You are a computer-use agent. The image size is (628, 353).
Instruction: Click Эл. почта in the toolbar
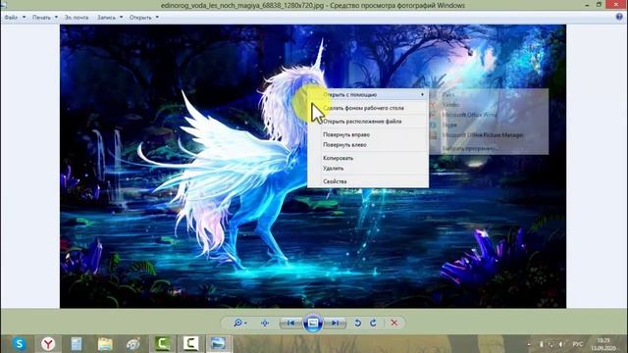[x=77, y=18]
